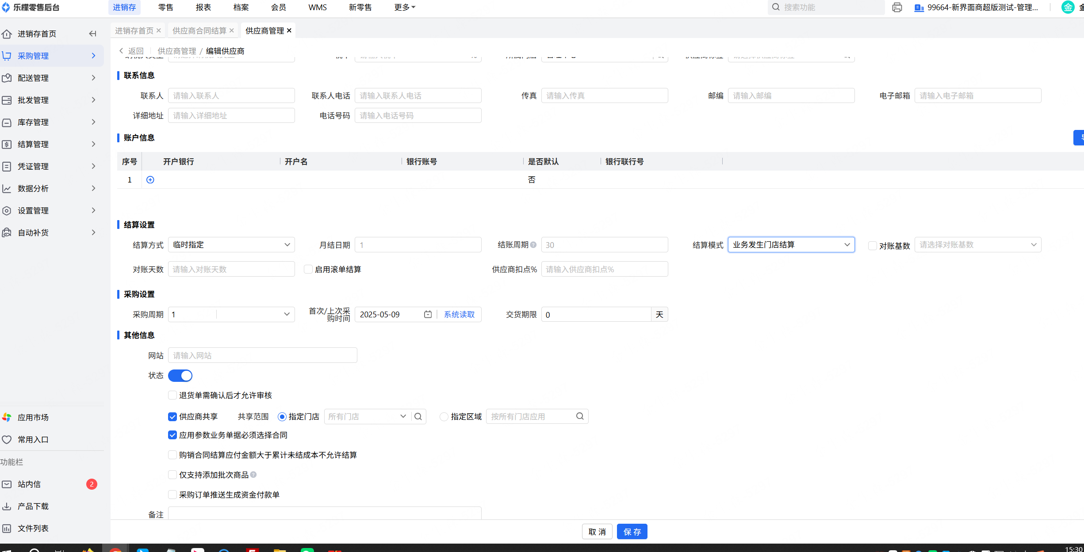Image resolution: width=1084 pixels, height=552 pixels.
Task: Open the 报表 top menu
Action: pos(203,8)
